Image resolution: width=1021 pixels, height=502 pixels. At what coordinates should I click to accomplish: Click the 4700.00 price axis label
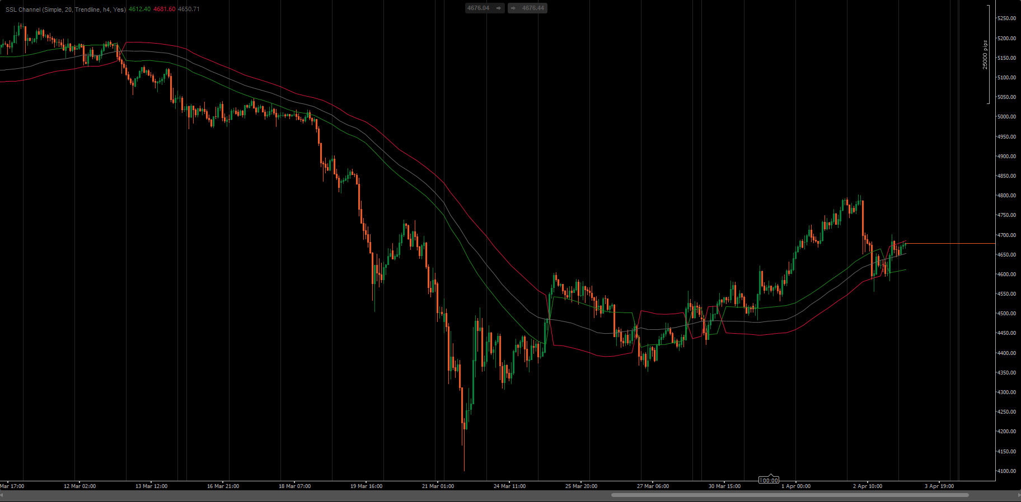(x=1006, y=235)
